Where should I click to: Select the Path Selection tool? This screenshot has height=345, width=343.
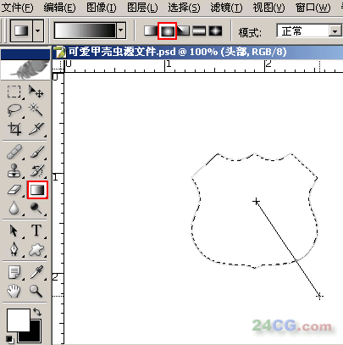tap(14, 231)
